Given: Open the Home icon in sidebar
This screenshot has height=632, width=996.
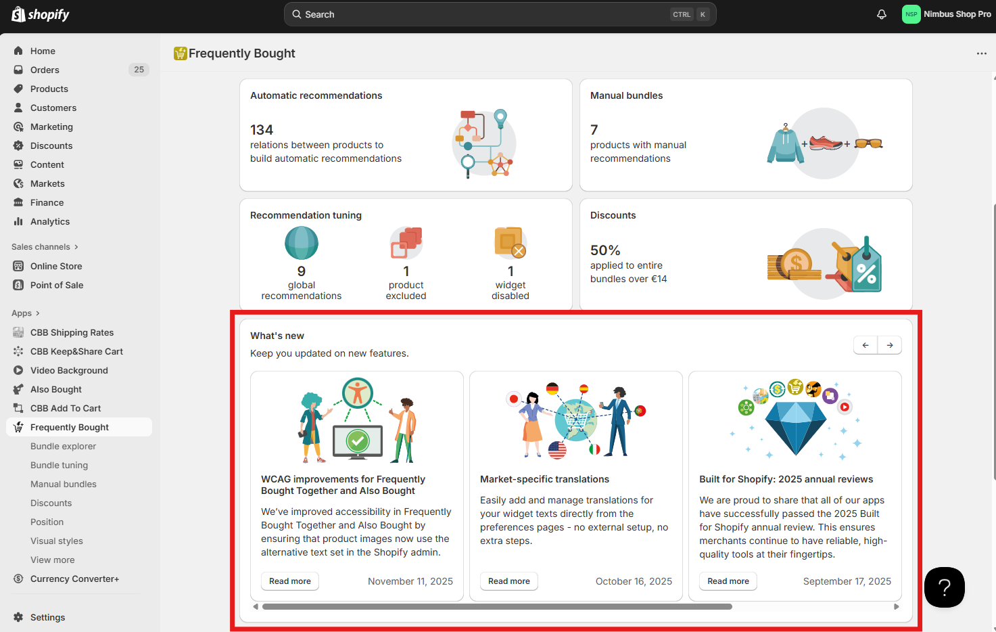Looking at the screenshot, I should 18,51.
